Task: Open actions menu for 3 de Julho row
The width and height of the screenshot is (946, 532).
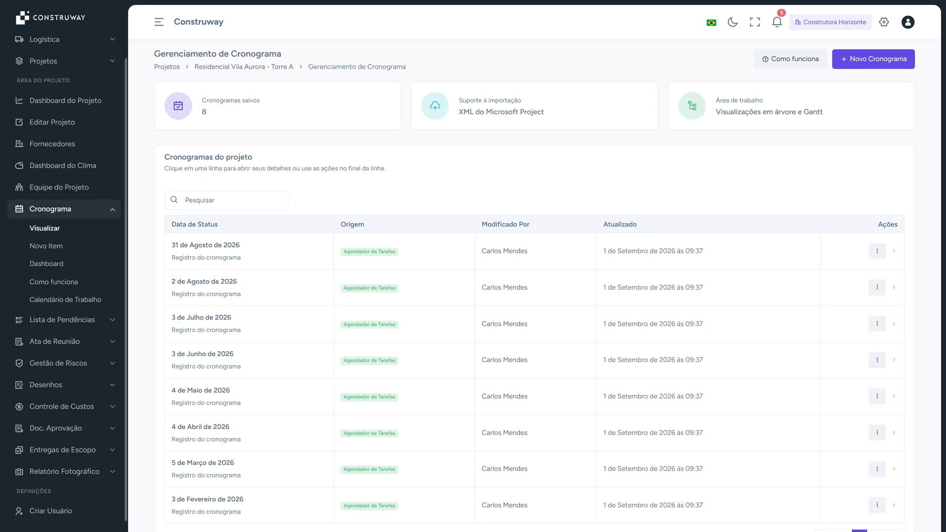Action: click(x=877, y=324)
